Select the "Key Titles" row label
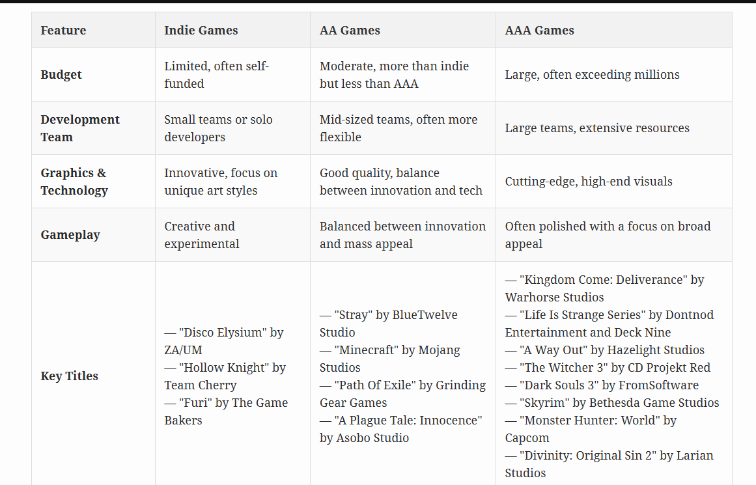Screen dimensions: 756x485 69,376
